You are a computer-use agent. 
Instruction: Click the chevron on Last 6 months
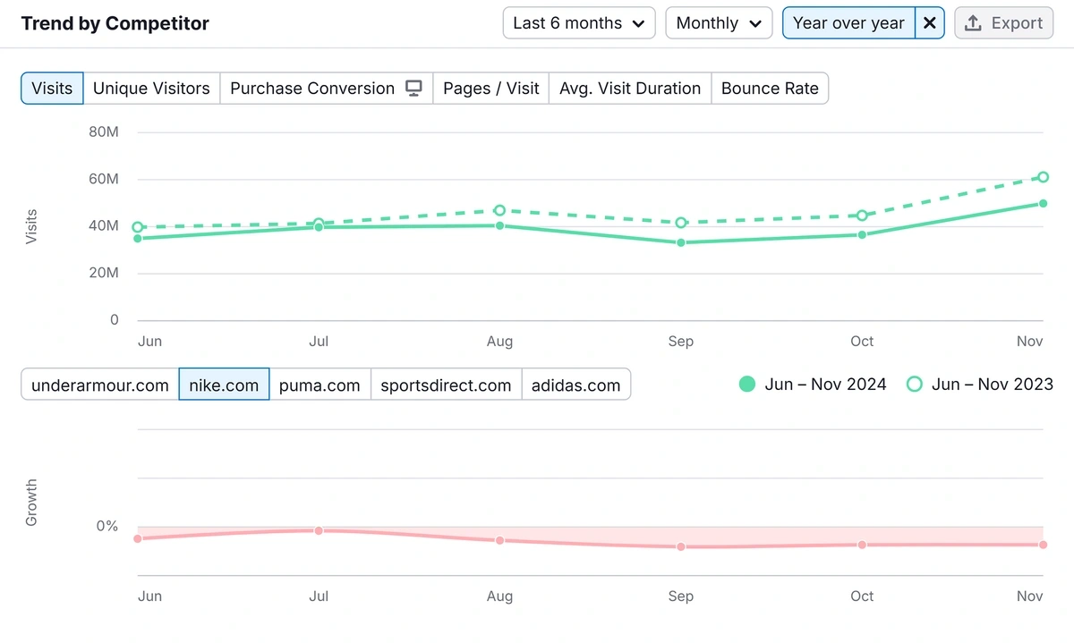(x=638, y=24)
